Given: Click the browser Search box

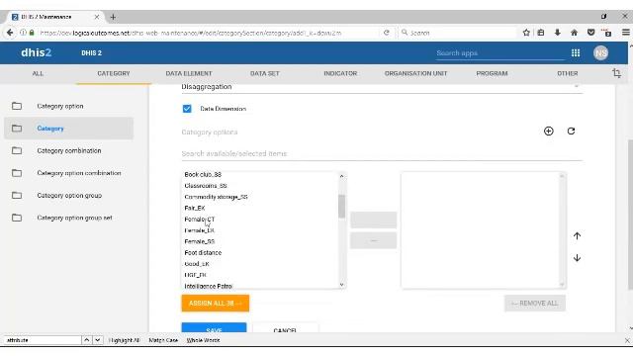Looking at the screenshot, I should 457,33.
